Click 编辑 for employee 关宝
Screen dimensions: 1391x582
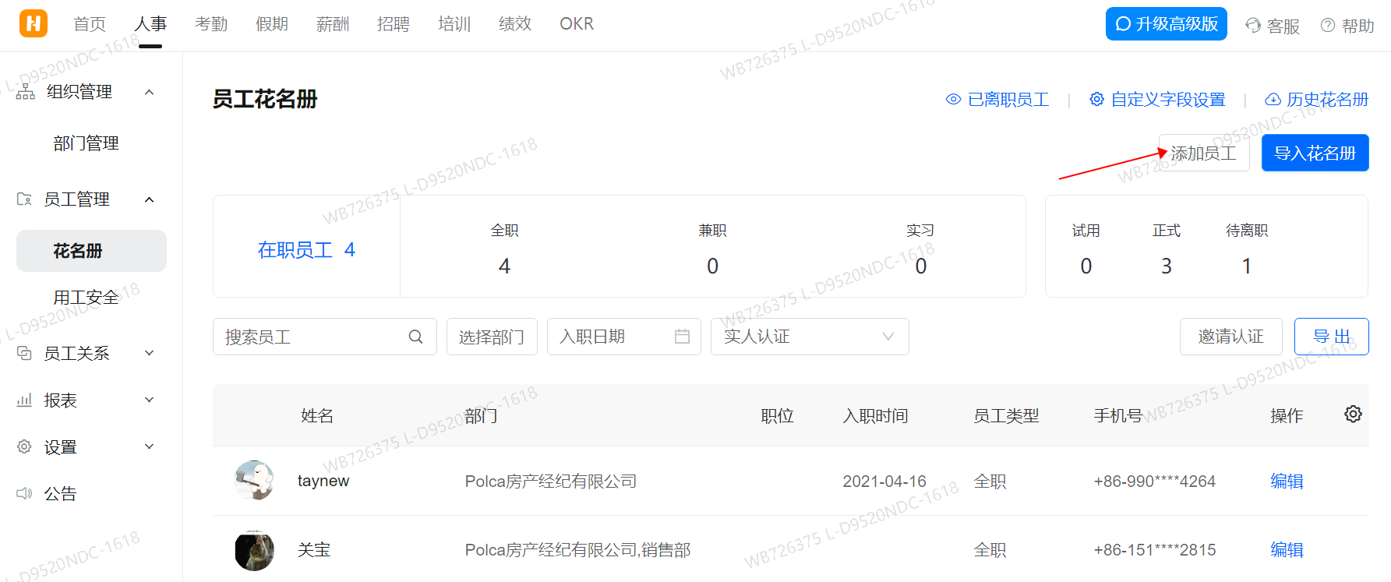(x=1287, y=550)
